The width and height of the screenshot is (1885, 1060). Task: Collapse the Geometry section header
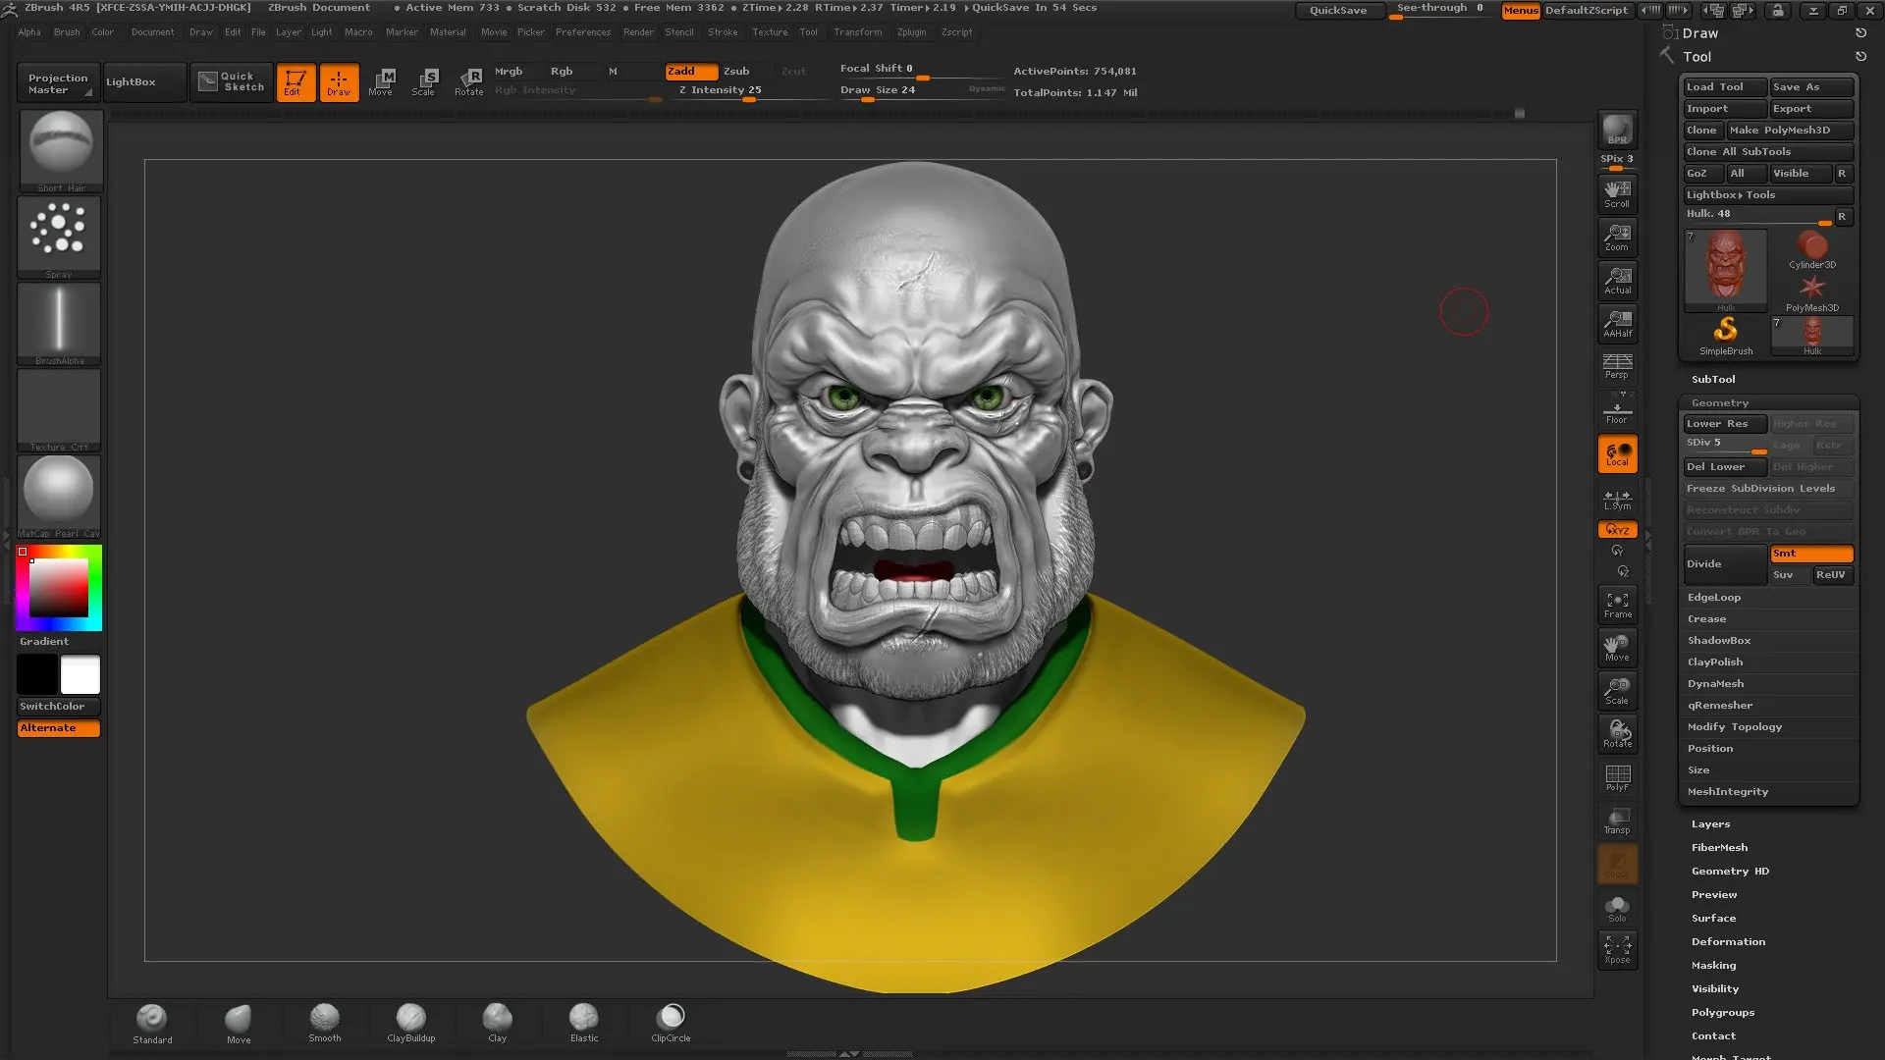[1720, 403]
